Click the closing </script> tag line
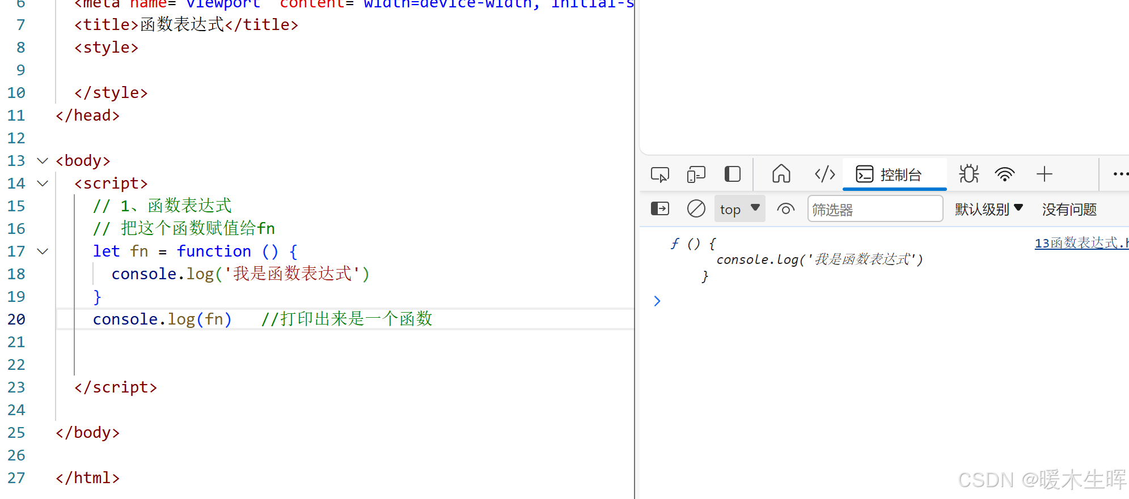 (x=116, y=387)
